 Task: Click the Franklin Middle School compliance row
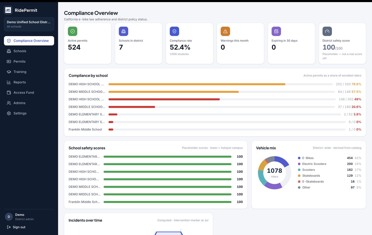215,129
